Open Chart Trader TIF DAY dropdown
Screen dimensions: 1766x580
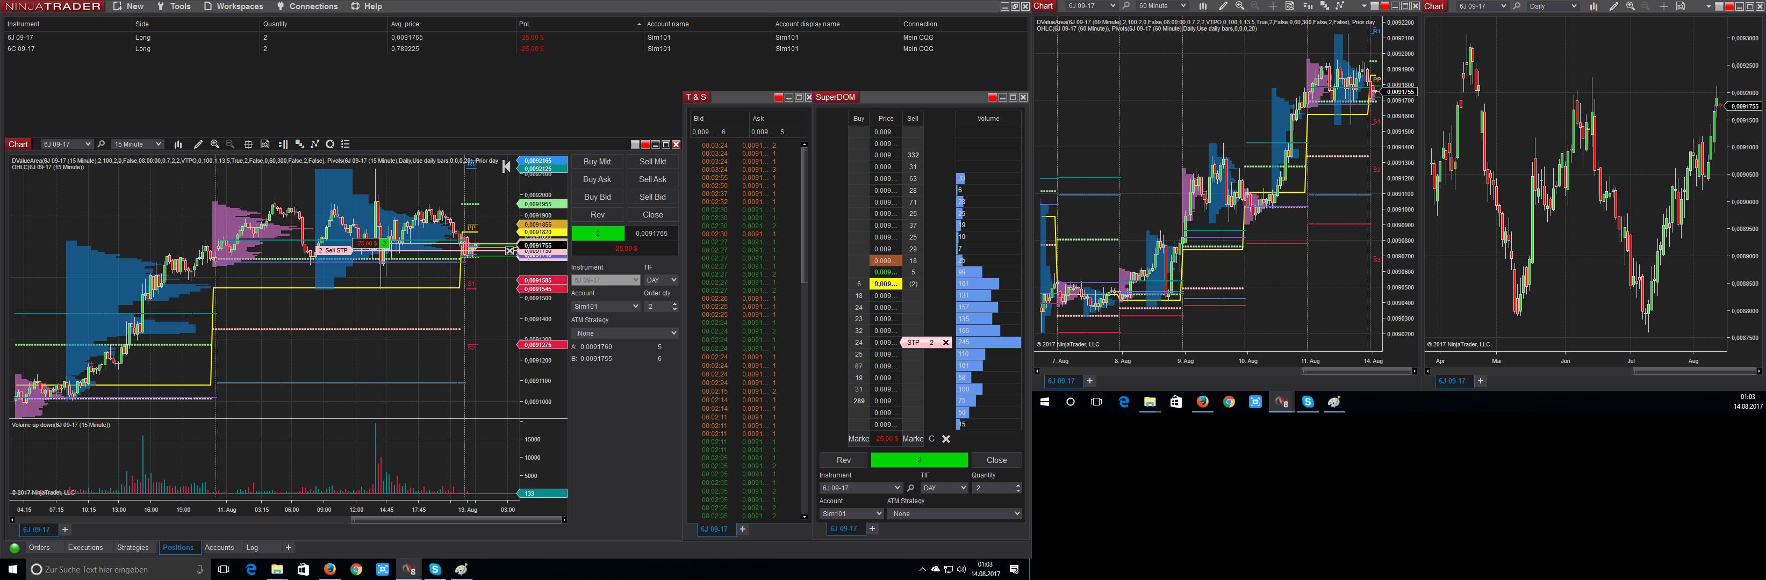click(x=661, y=280)
